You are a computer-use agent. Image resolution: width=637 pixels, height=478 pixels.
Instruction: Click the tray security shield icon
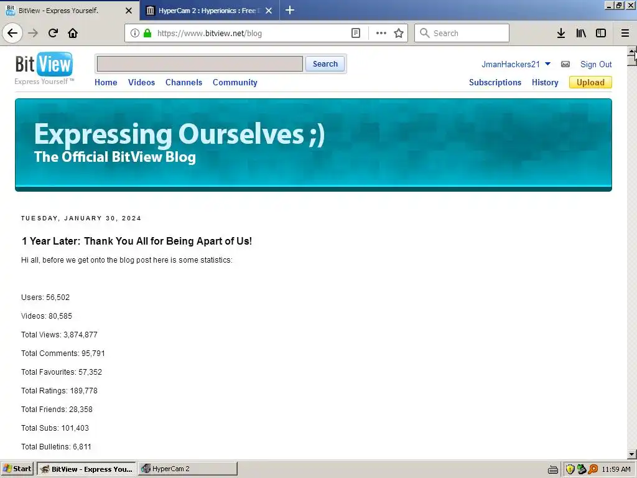tap(570, 469)
